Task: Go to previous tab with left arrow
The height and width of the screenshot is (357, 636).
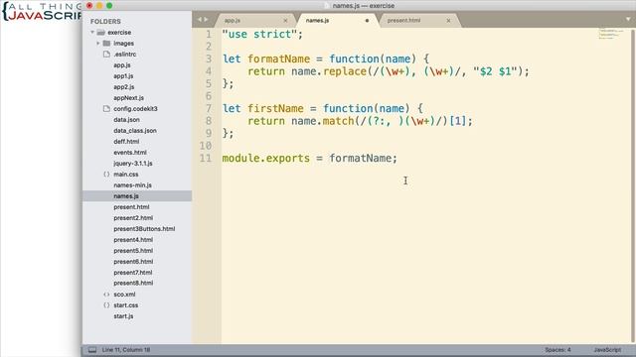Action: 199,20
